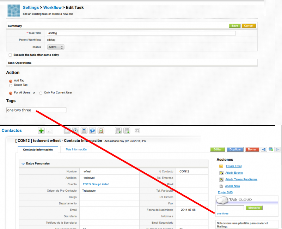Click the envelope icon beside Enviar Email
This screenshot has width=282, height=229.
click(221, 166)
